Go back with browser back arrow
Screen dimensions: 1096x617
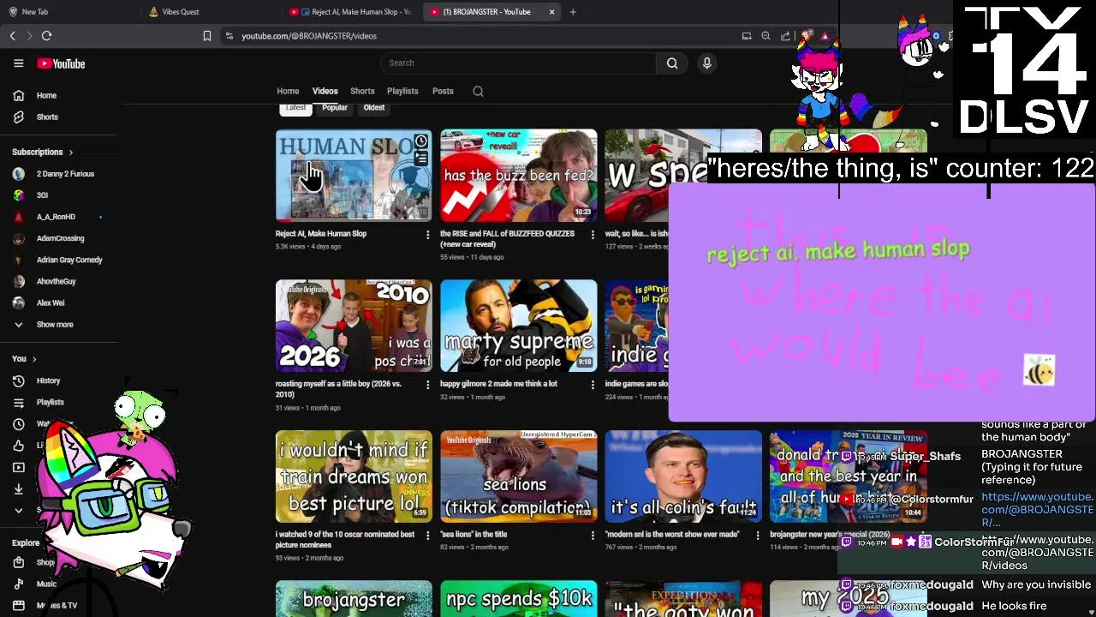click(13, 36)
